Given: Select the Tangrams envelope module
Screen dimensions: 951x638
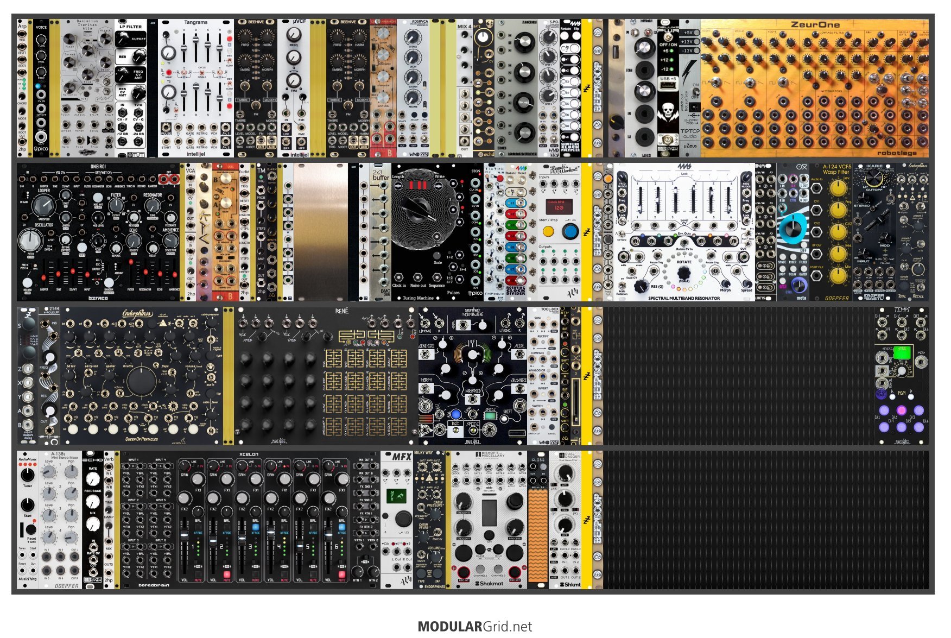Looking at the screenshot, I should click(196, 89).
